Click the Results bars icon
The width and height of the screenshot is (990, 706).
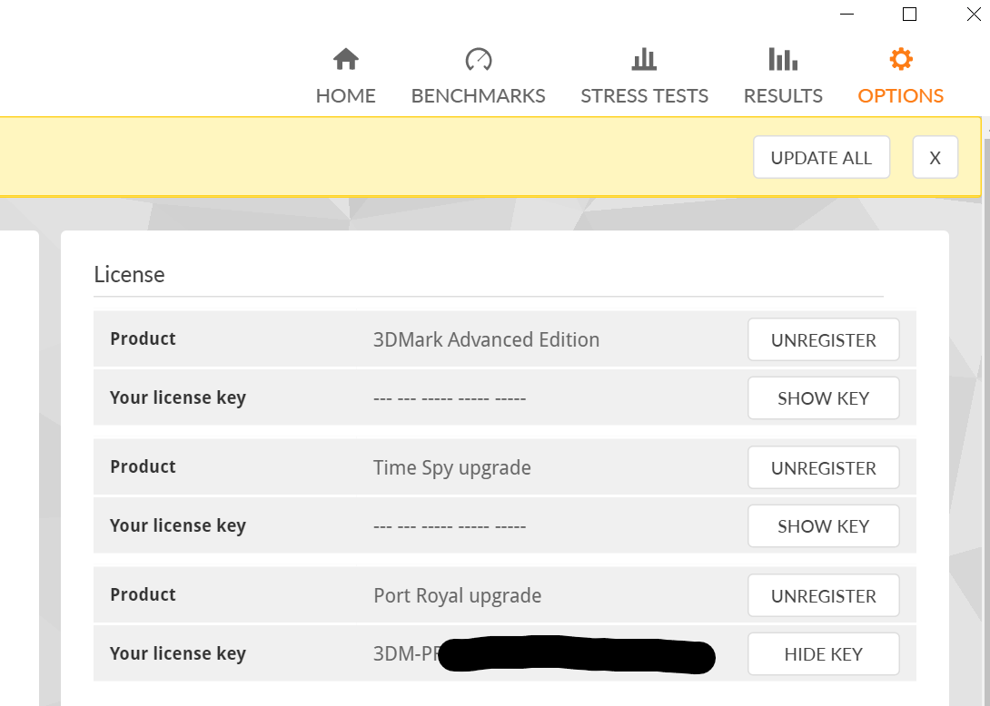(783, 59)
